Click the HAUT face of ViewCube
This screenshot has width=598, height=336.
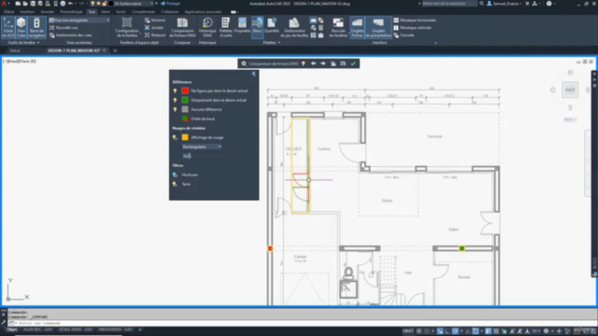(570, 90)
